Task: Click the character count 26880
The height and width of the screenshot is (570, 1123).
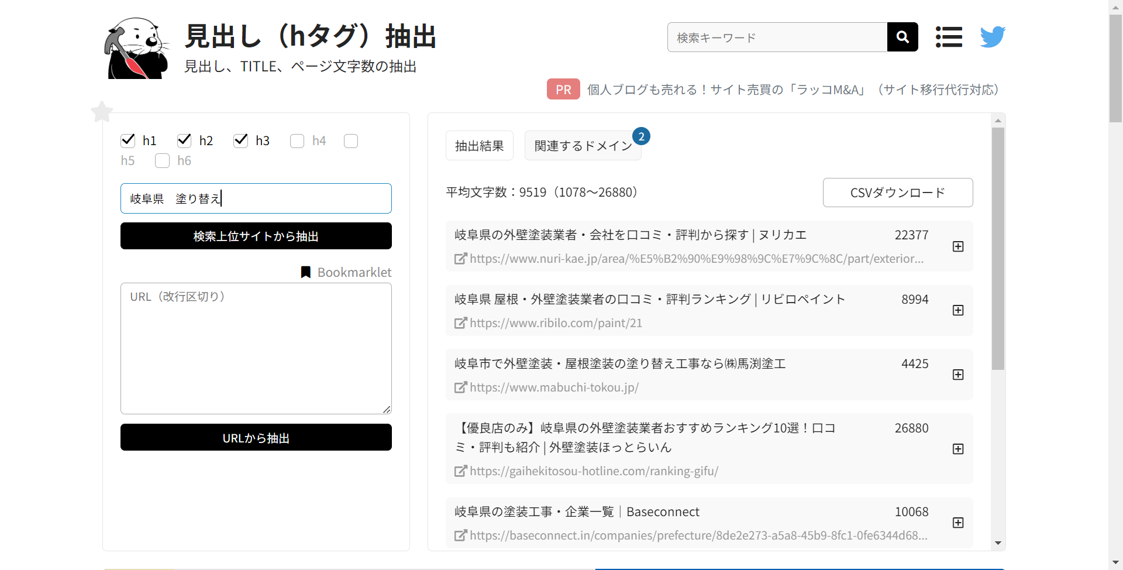Action: 911,428
